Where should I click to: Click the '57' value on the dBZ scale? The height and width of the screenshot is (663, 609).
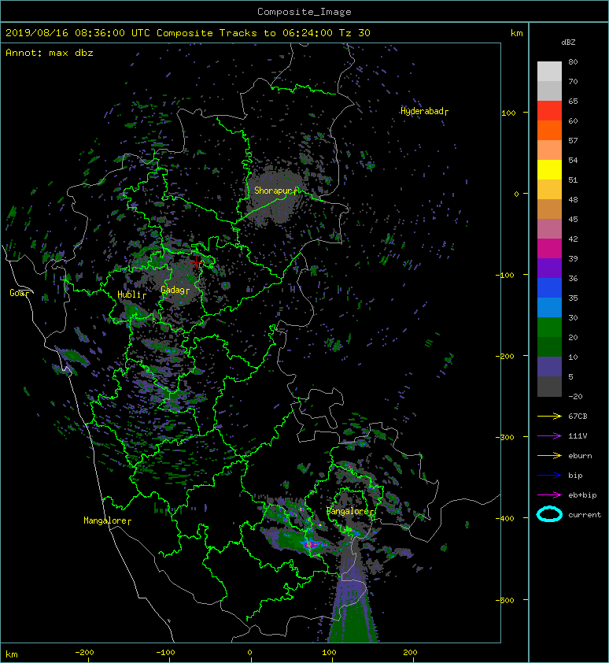click(x=573, y=140)
